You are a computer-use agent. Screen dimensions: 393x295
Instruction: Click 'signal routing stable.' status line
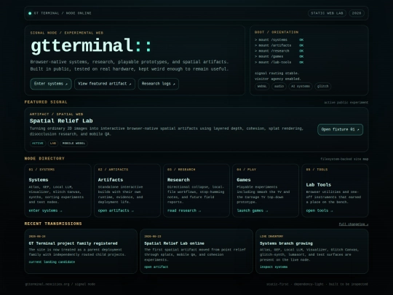click(277, 74)
